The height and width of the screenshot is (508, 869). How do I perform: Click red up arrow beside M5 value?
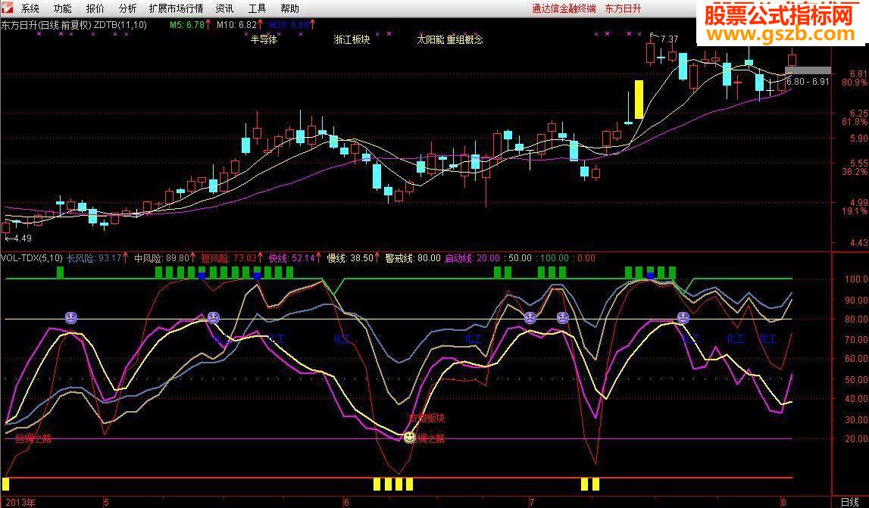[208, 24]
